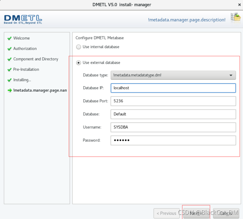The image size is (243, 219).
Task: Click the Previous button
Action: tap(166, 213)
